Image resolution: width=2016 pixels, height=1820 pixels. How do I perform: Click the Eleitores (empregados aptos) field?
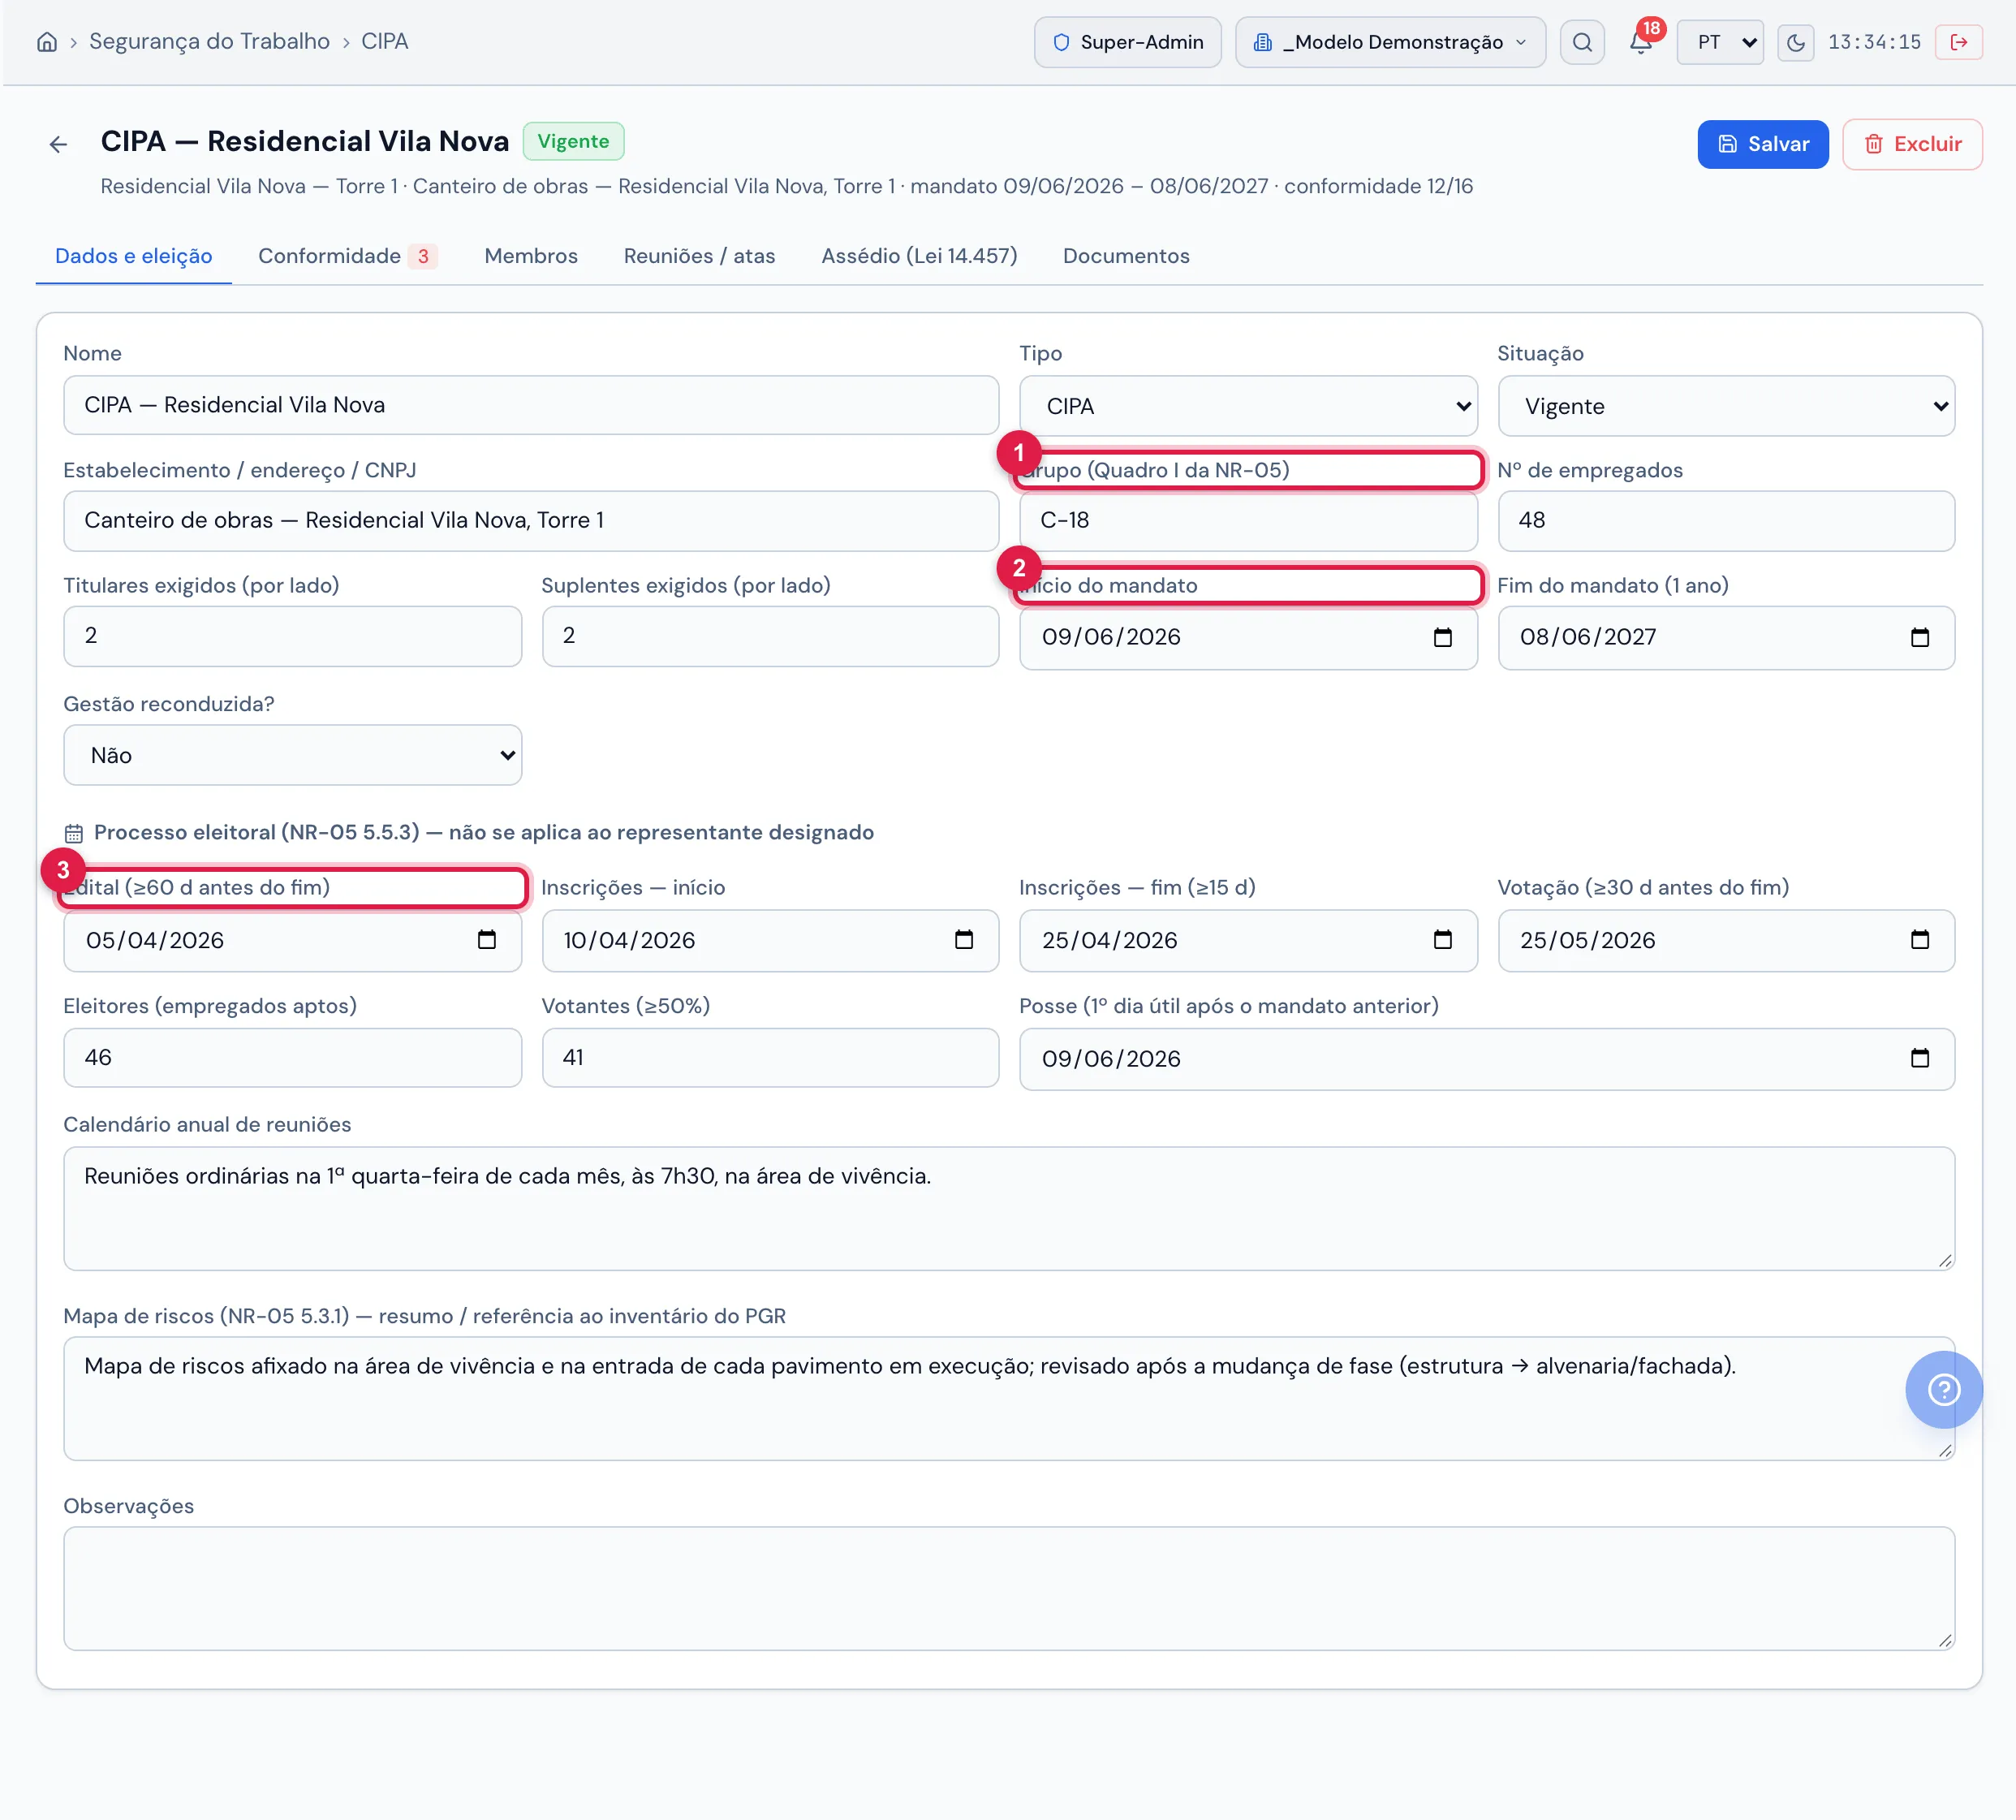292,1057
